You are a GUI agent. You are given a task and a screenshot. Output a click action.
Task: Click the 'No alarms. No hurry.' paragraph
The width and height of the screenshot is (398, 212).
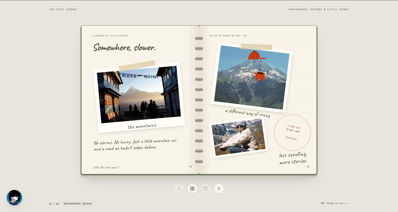pyautogui.click(x=135, y=144)
